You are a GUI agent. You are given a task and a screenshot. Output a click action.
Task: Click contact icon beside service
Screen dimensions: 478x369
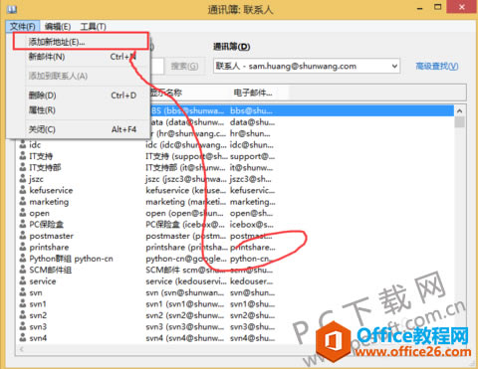point(23,281)
